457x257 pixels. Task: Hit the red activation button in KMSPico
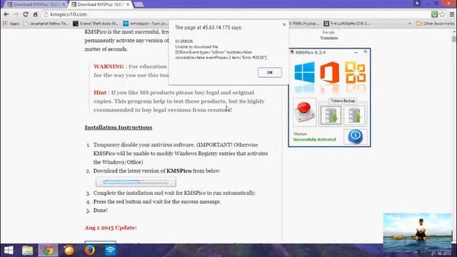305,112
